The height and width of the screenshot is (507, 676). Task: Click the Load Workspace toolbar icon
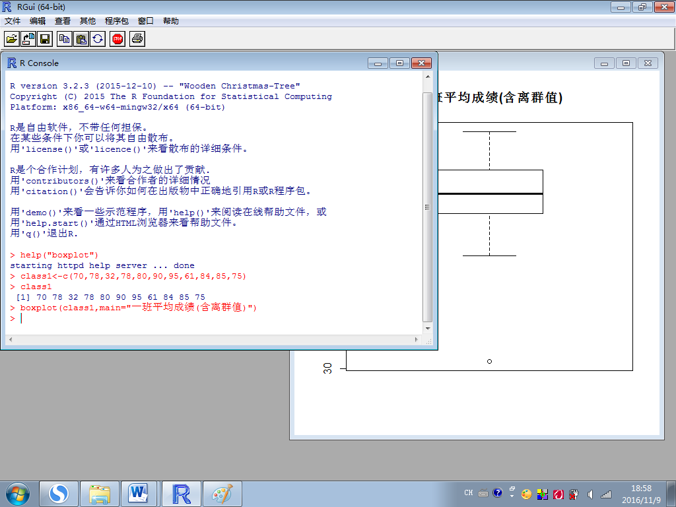point(28,39)
